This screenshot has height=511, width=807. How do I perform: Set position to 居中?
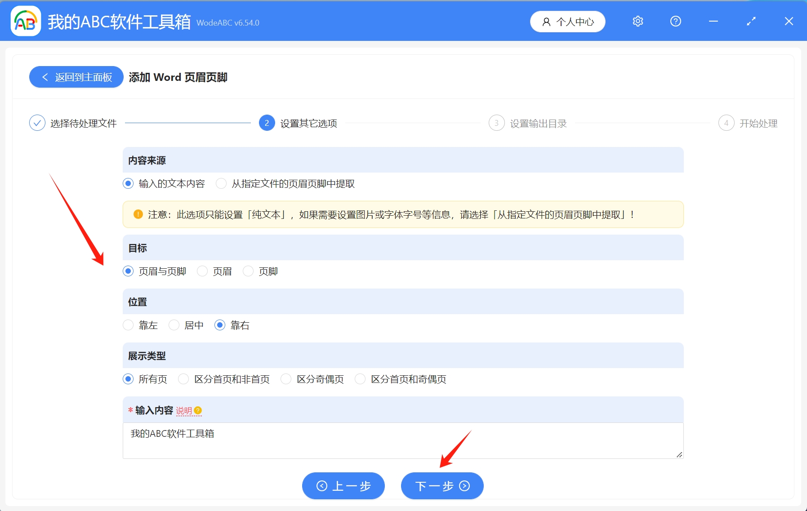[174, 325]
